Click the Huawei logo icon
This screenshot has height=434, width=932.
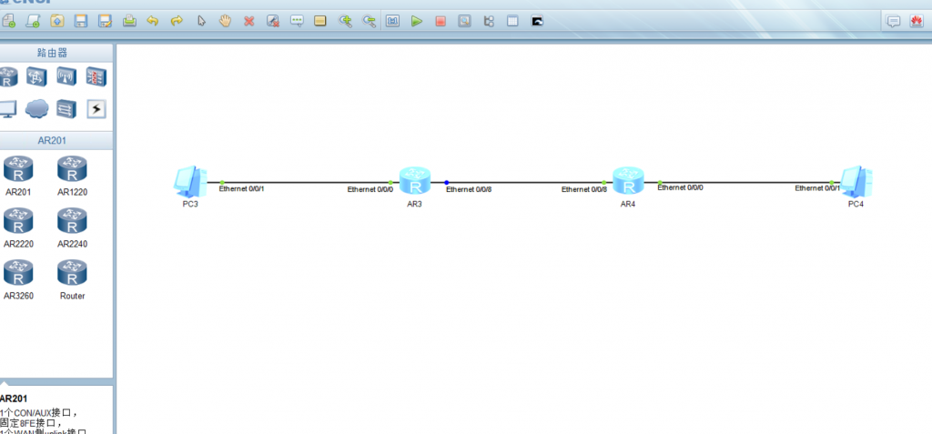916,22
